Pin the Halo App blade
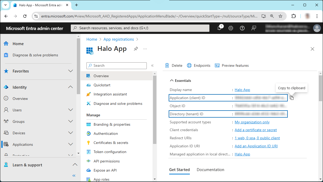323x182 pixels. click(136, 49)
